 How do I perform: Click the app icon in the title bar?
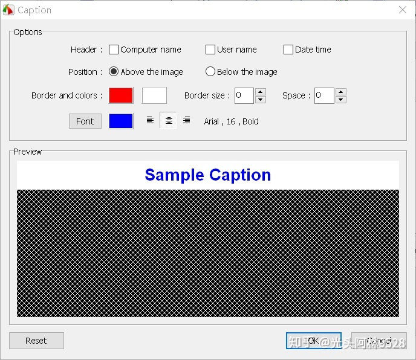click(x=8, y=10)
